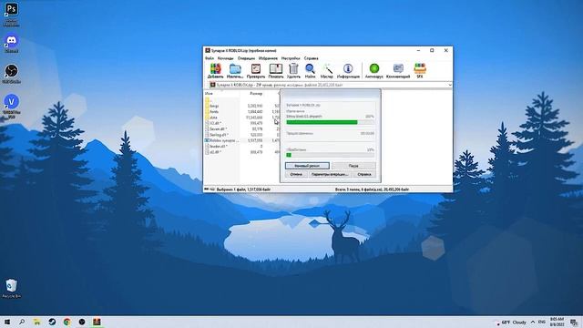The image size is (583, 328).
Task: Click the Показать (View) book icon
Action: point(276,70)
